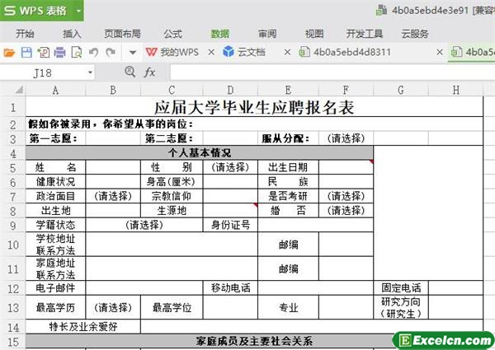Open the quick access toolbar dropdown arrow

pos(133,53)
